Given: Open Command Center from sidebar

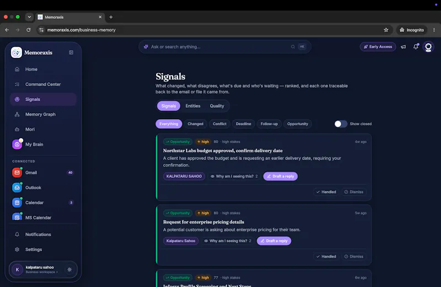Looking at the screenshot, I should pos(43,84).
